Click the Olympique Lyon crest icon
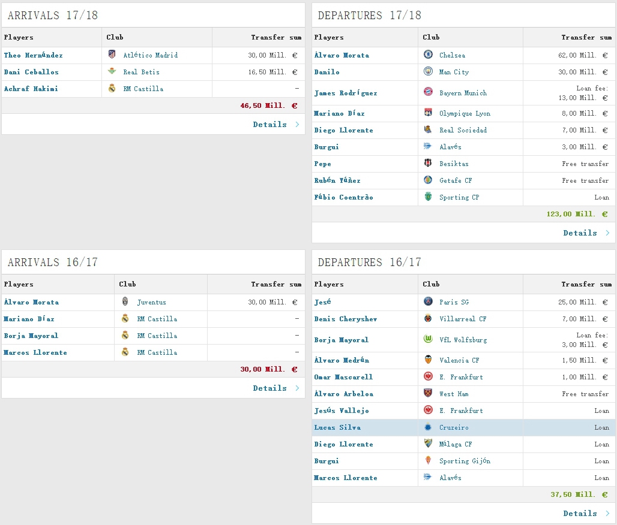Viewport: 617px width, 525px height. tap(428, 113)
